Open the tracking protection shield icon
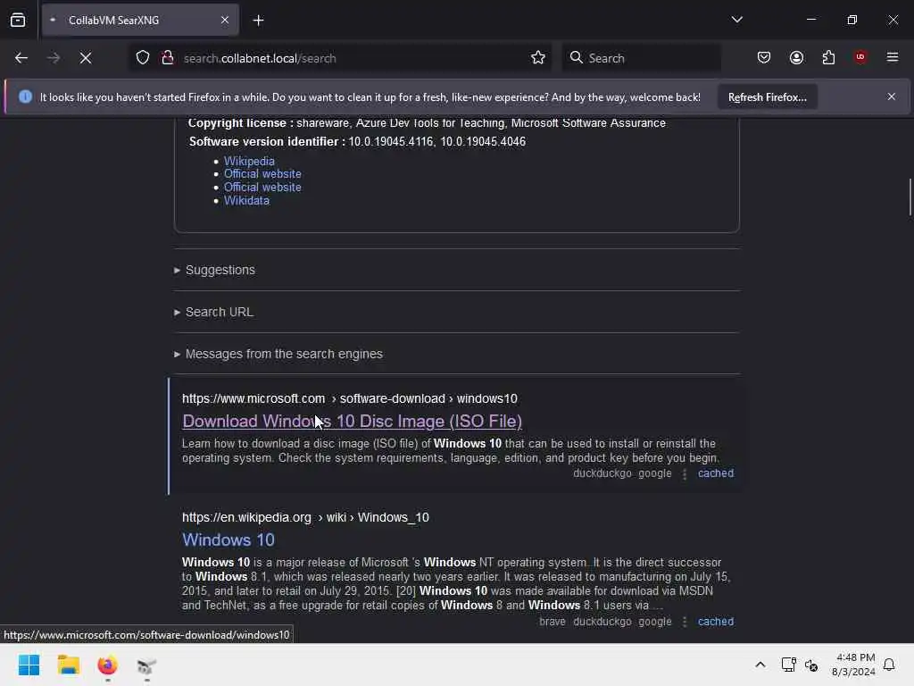914x686 pixels. tap(143, 58)
